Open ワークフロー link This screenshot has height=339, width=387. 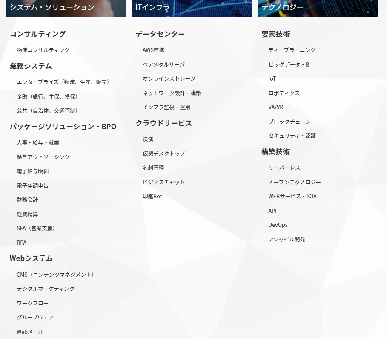click(x=33, y=303)
